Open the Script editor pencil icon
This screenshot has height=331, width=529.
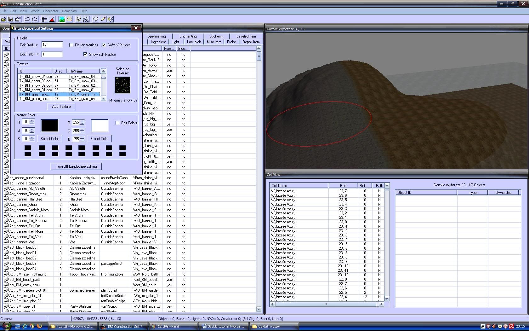click(103, 19)
